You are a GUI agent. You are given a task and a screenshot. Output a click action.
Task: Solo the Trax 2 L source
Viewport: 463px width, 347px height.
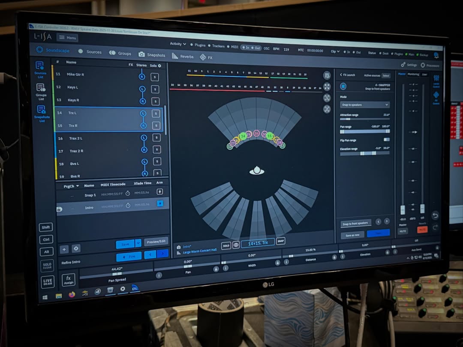[x=156, y=138]
